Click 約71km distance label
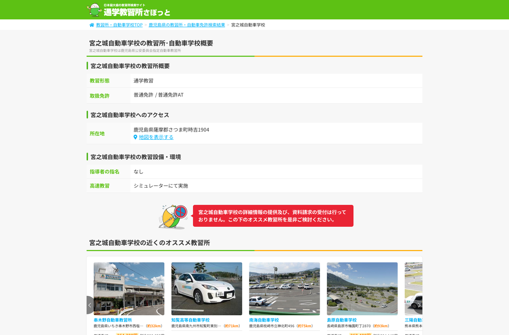509x335 pixels. click(x=232, y=326)
